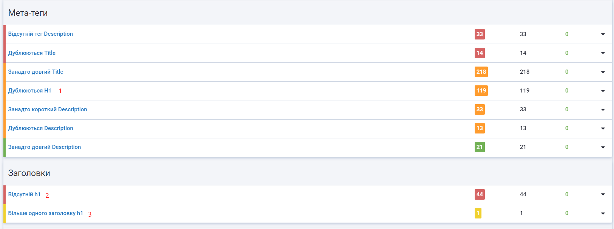The image size is (614, 229).
Task: Expand the Відсутній тег Description row arrow
Action: 603,34
